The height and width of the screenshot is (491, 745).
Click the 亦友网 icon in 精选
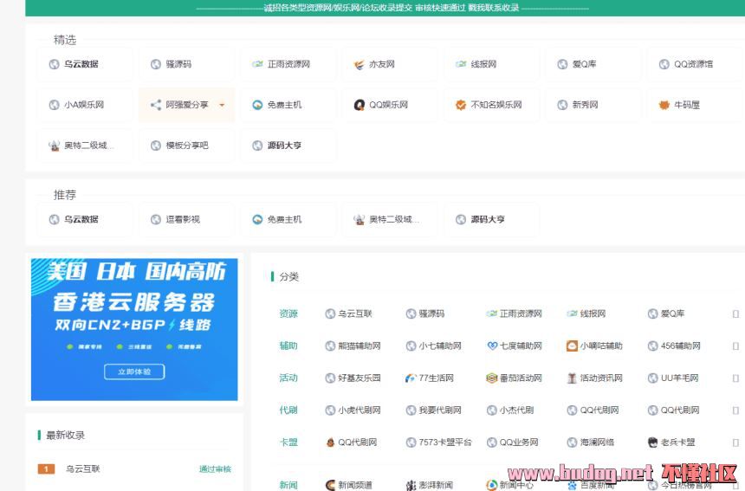coord(359,64)
